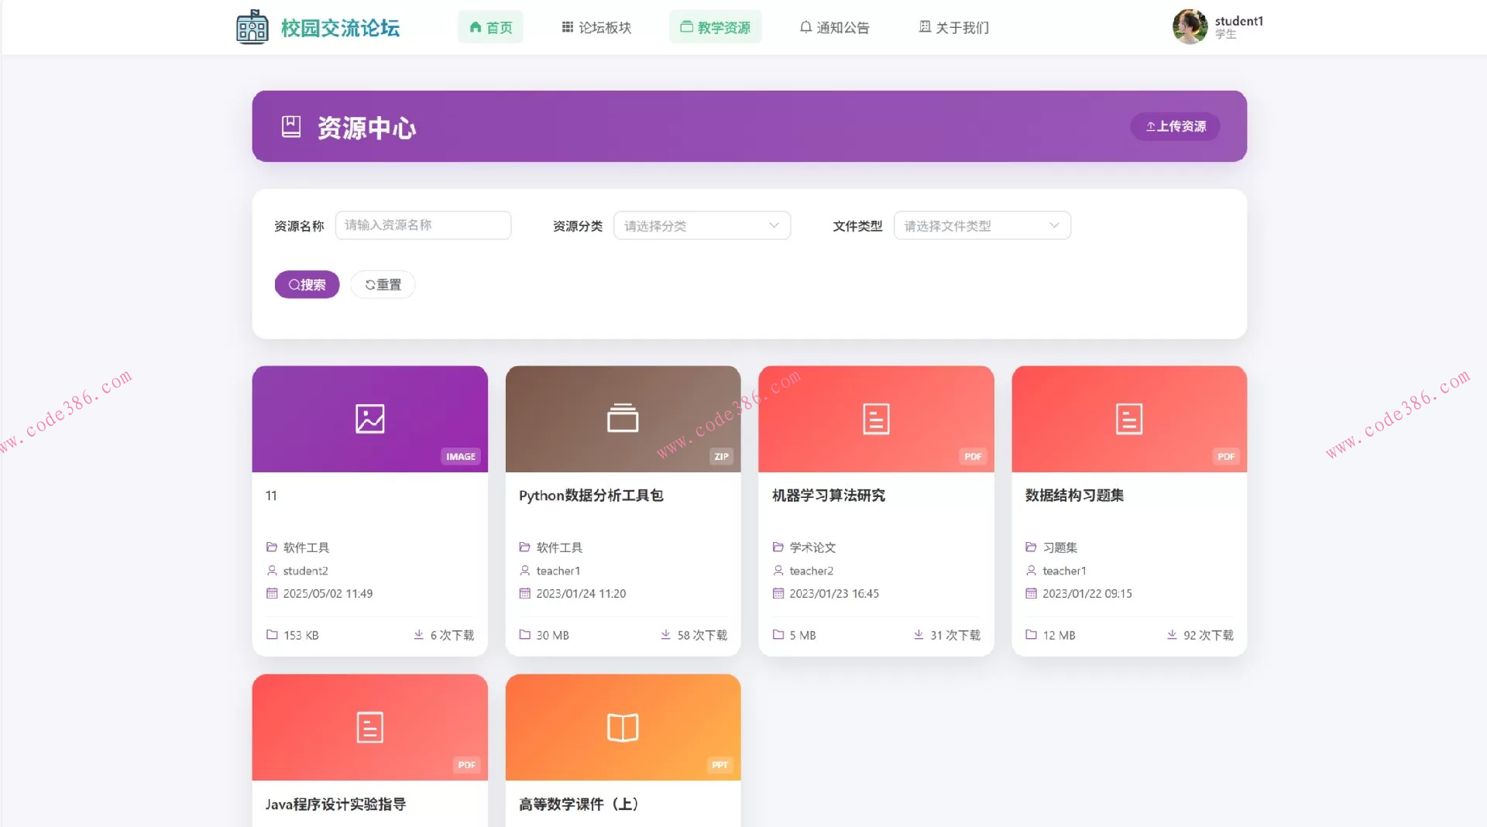Open the 通知公告 section

(835, 27)
